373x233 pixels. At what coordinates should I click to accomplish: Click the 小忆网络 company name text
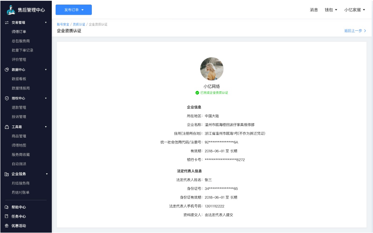[212, 86]
